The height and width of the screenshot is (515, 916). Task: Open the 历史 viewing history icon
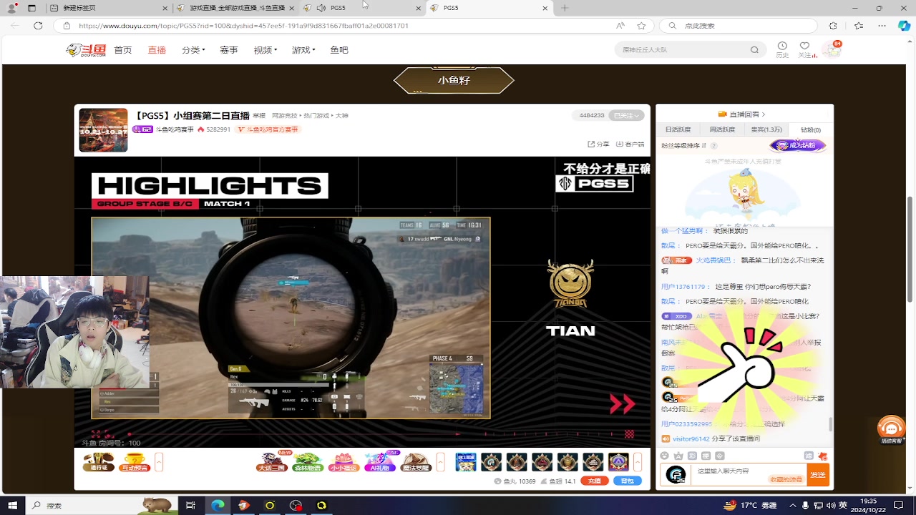pos(782,49)
